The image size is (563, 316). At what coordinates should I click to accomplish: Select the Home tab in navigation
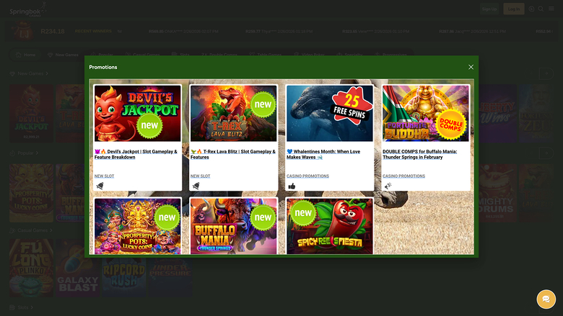tap(25, 55)
